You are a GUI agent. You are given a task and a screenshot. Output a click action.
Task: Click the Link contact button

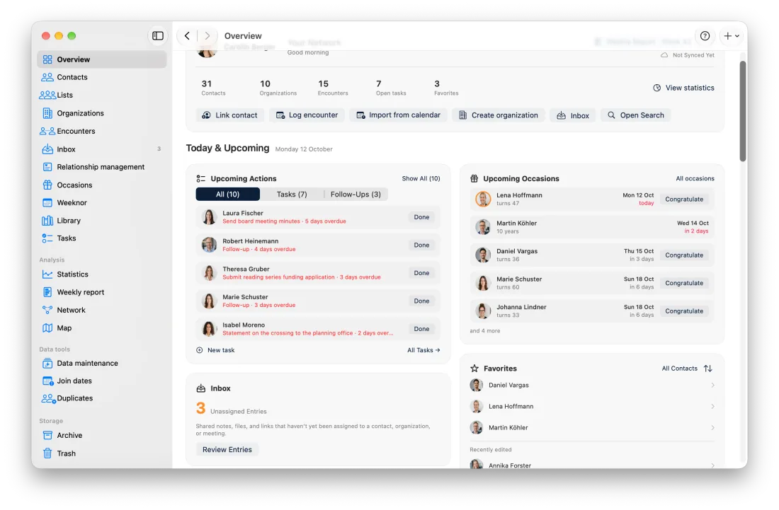229,115
